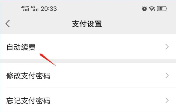Tap the 支付设置 page title
This screenshot has width=176, height=112.
tap(87, 24)
